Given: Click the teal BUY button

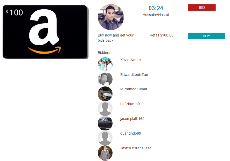Looking at the screenshot, I should coord(206,36).
